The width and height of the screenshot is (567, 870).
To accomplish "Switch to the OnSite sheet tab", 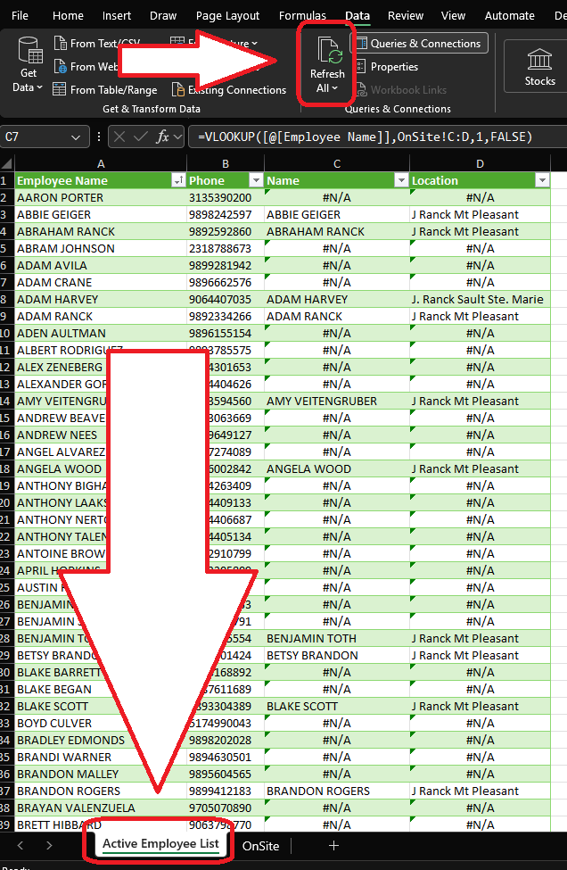I will (260, 845).
